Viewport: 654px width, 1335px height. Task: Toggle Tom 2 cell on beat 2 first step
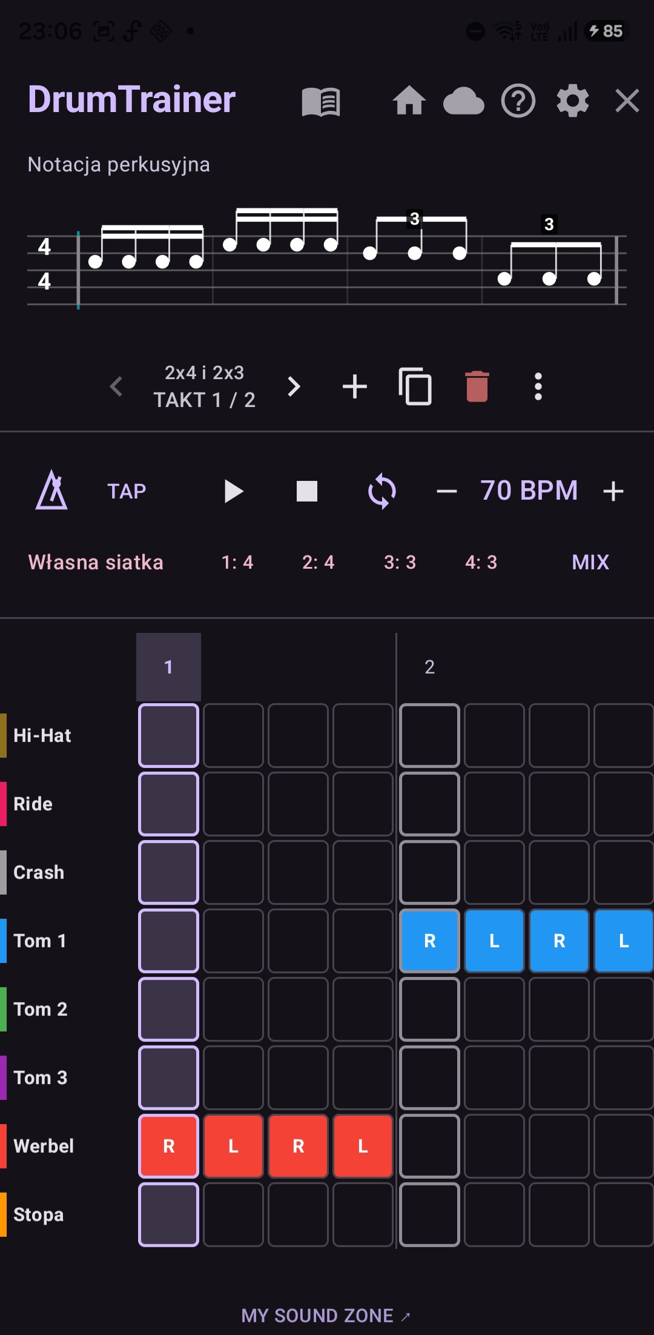(x=429, y=1009)
